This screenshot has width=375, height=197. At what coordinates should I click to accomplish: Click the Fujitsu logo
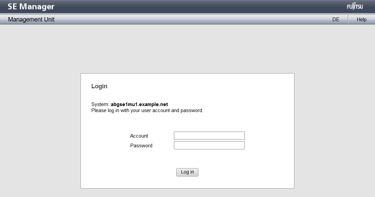coord(355,7)
